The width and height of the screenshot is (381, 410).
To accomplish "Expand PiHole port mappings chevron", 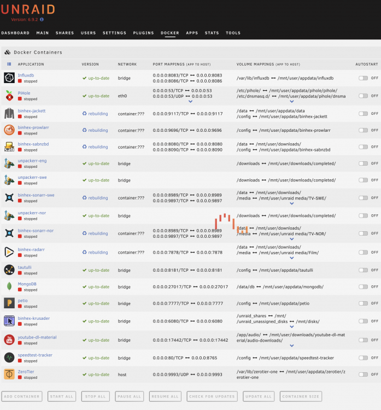I will click(191, 102).
